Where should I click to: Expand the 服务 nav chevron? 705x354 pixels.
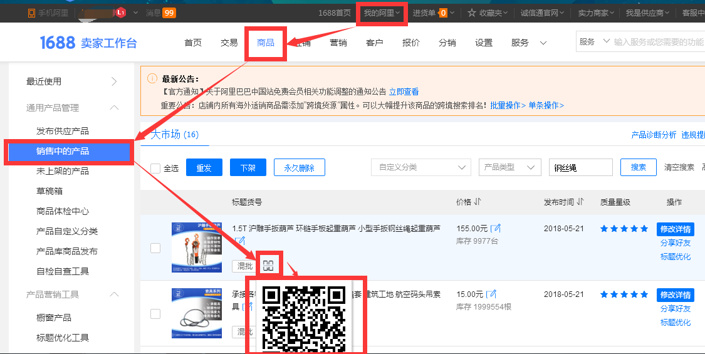coord(543,43)
